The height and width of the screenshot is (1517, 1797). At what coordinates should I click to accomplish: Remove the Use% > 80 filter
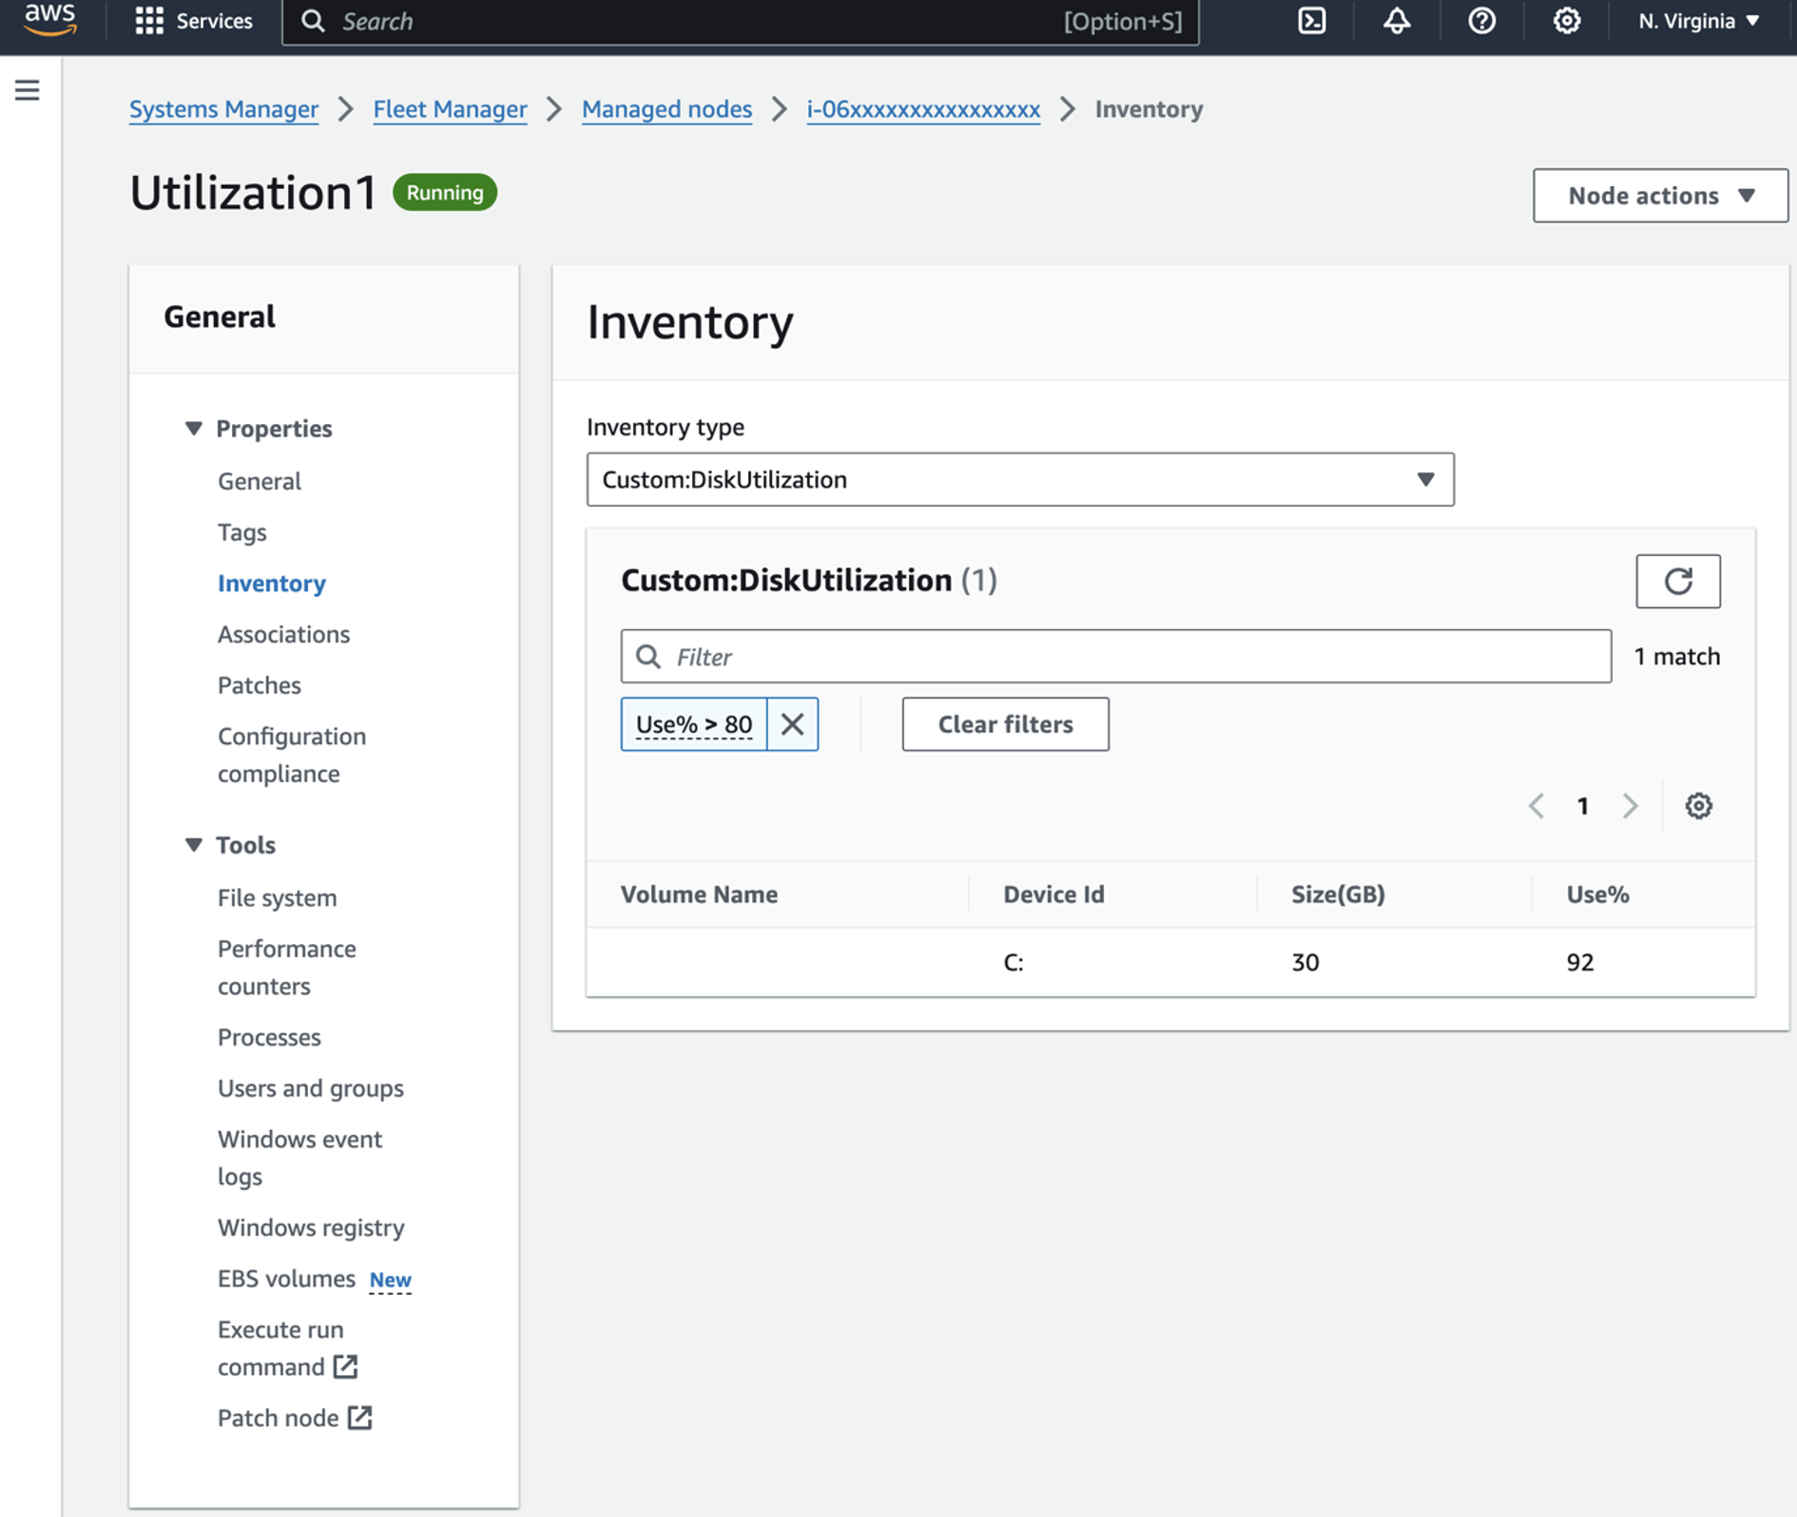pos(792,723)
